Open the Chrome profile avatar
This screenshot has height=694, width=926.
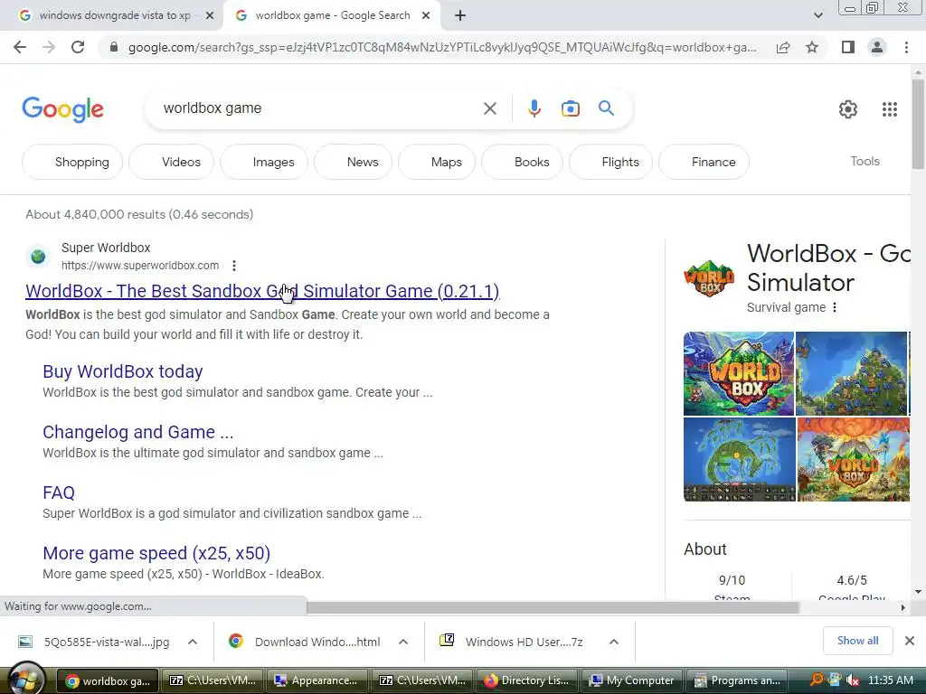point(877,47)
